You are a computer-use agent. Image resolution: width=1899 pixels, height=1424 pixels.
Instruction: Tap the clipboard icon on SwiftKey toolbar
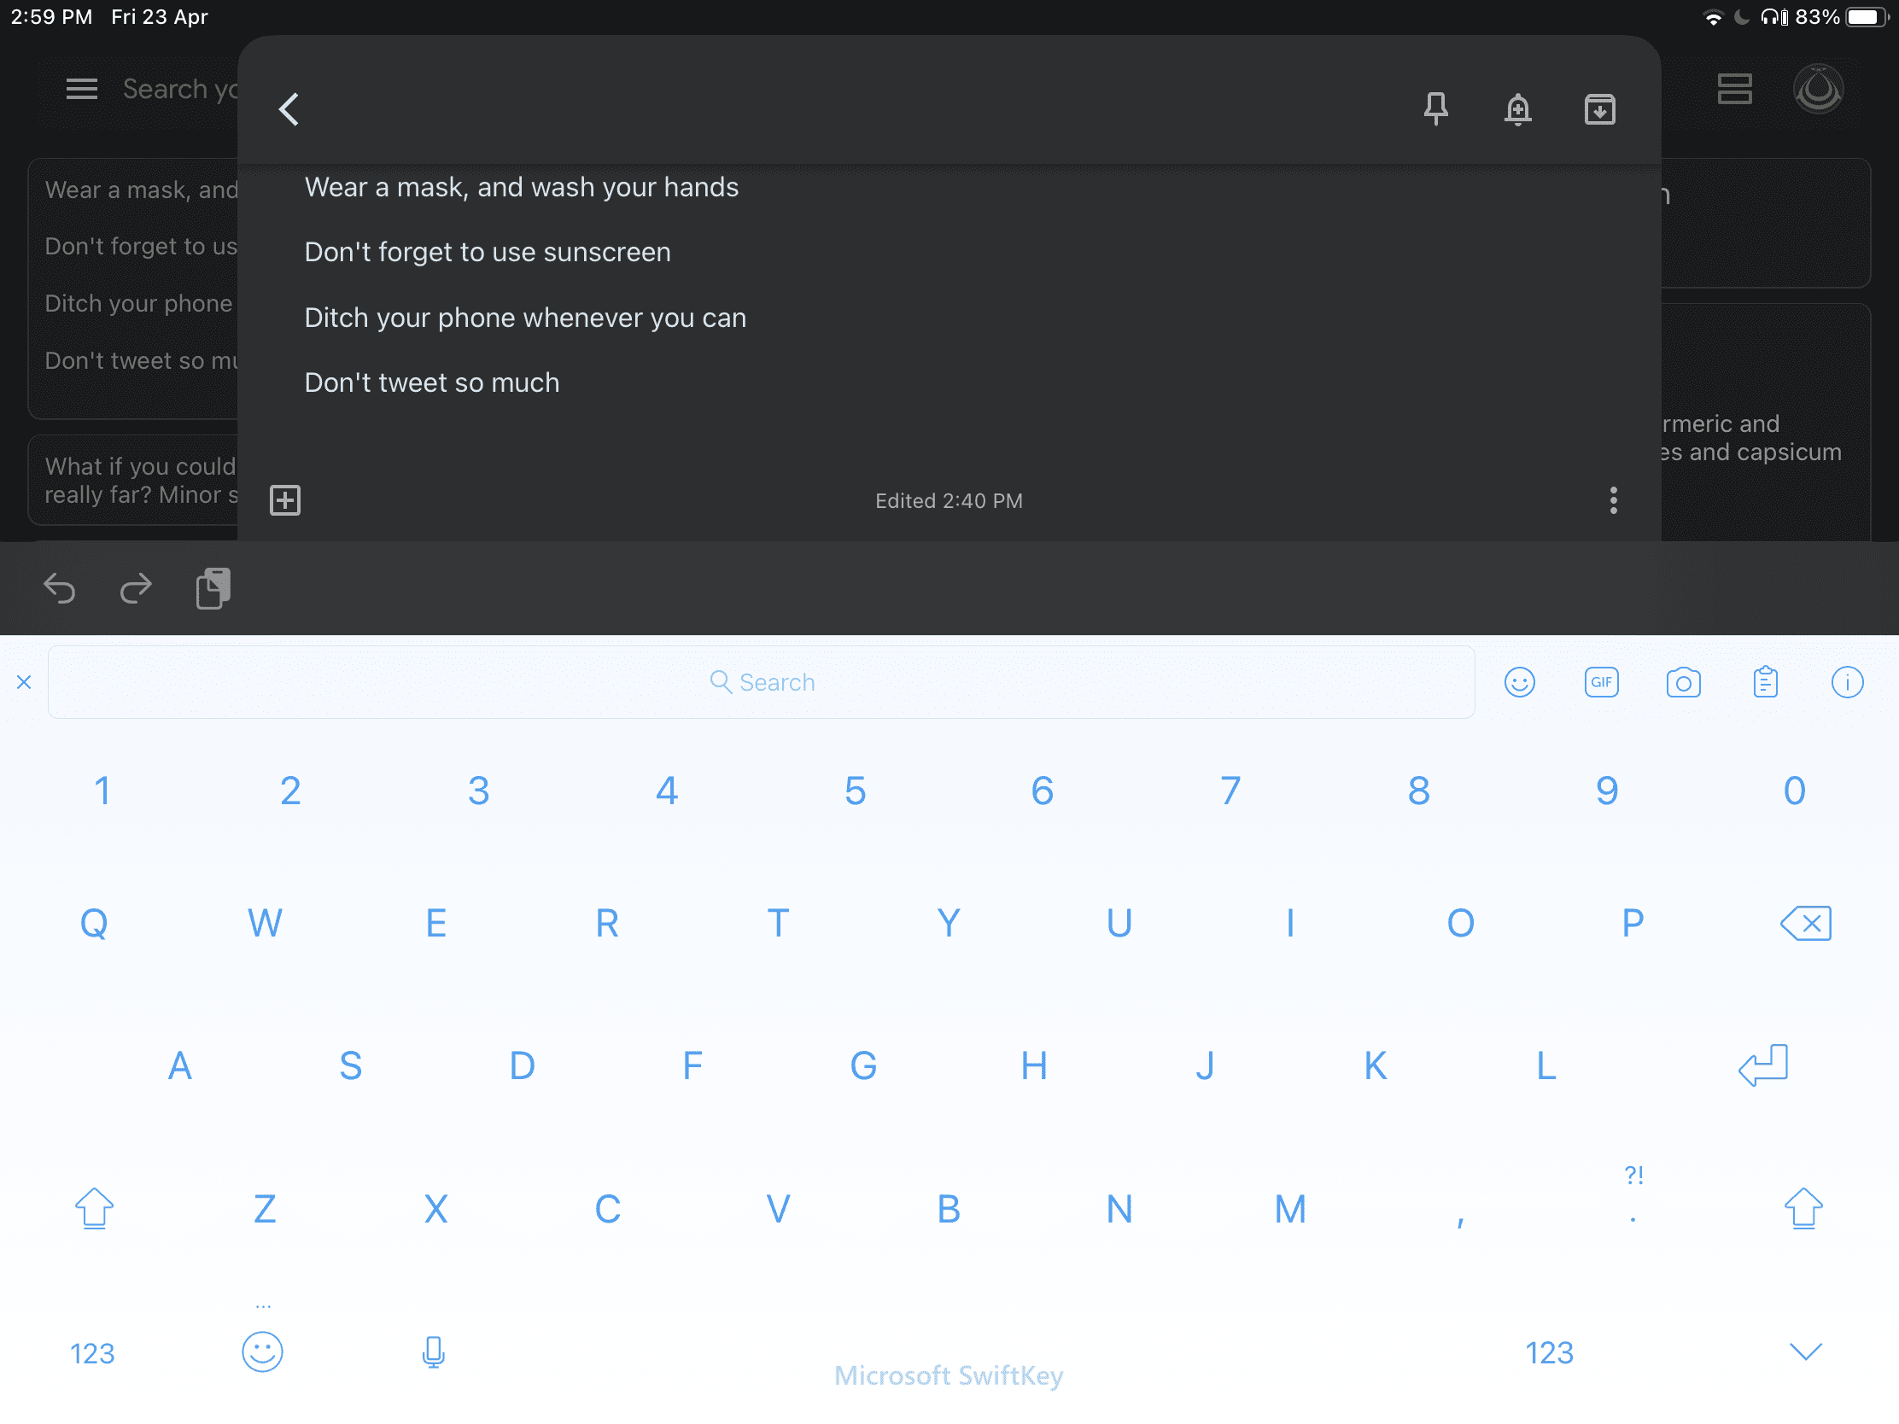coord(1764,682)
